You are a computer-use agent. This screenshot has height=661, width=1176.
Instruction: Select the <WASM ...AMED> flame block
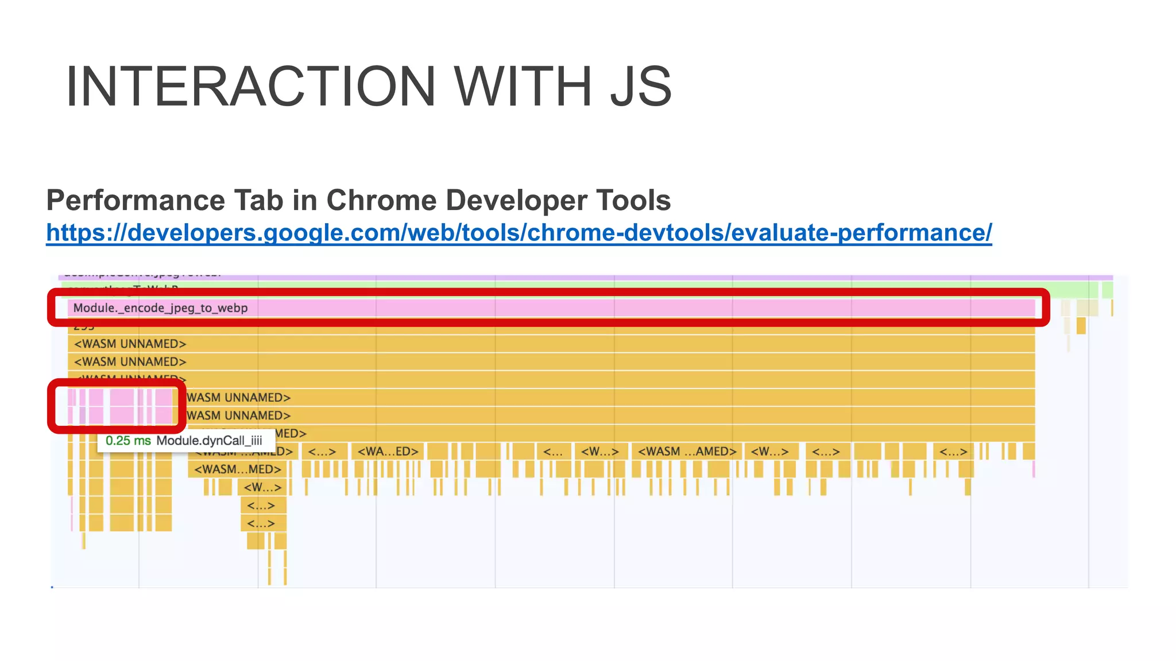click(x=687, y=452)
